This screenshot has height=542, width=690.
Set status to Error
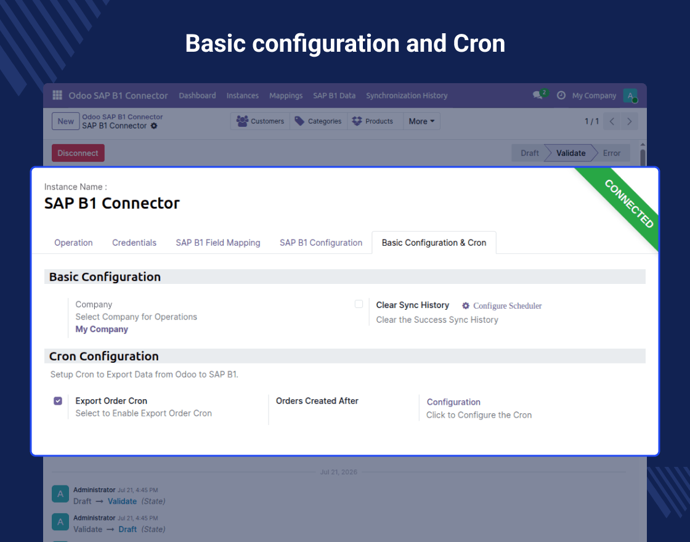tap(611, 153)
